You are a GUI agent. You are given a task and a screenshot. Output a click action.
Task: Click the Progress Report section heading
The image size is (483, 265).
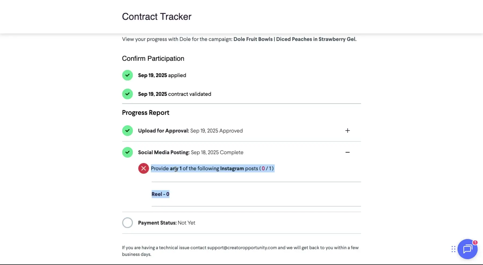click(x=145, y=112)
